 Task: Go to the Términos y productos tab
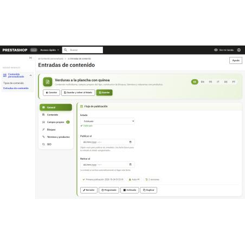[56, 137]
